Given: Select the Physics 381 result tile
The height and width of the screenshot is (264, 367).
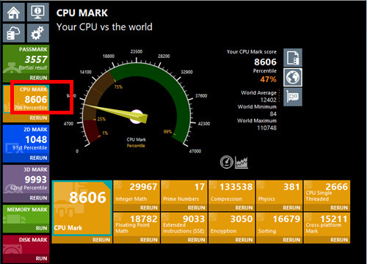Looking at the screenshot, I should coord(279,192).
